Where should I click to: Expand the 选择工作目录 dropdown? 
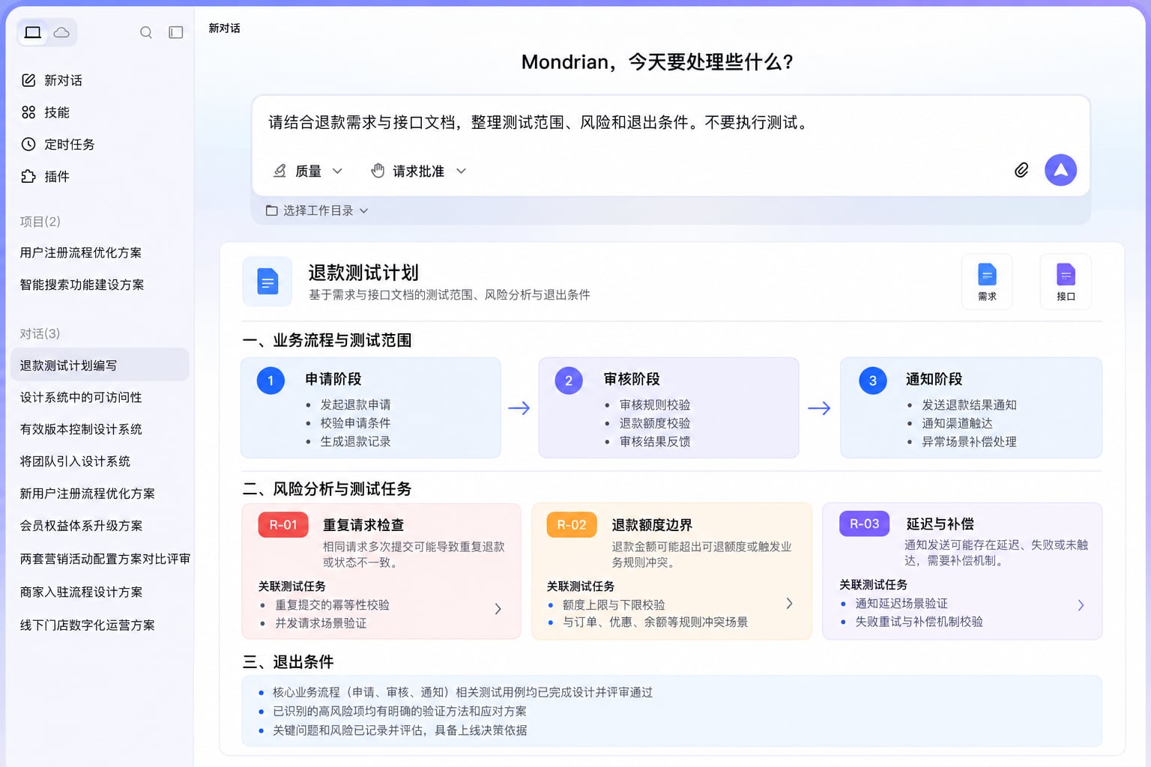point(317,210)
